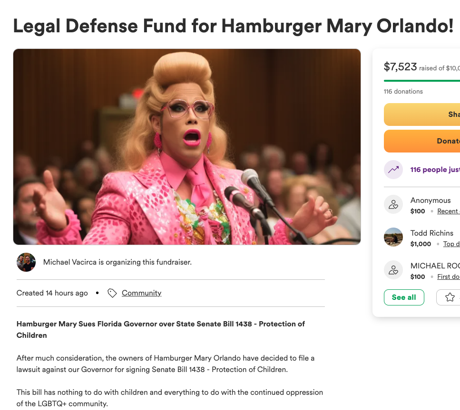Click the MICHAEL ROC donor avatar icon
460x410 pixels.
pos(393,270)
